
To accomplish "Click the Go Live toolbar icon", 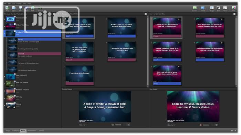I will 195,9.
